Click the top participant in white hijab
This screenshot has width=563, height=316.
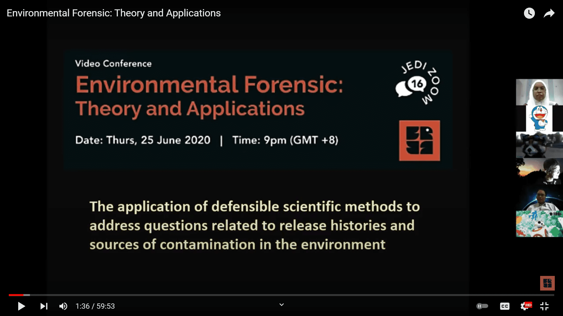click(539, 92)
